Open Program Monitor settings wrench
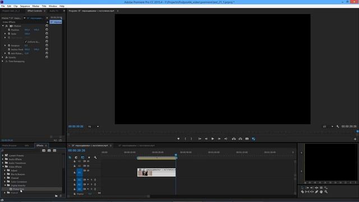Image resolution: width=359 pixels, height=202 pixels. tap(338, 126)
